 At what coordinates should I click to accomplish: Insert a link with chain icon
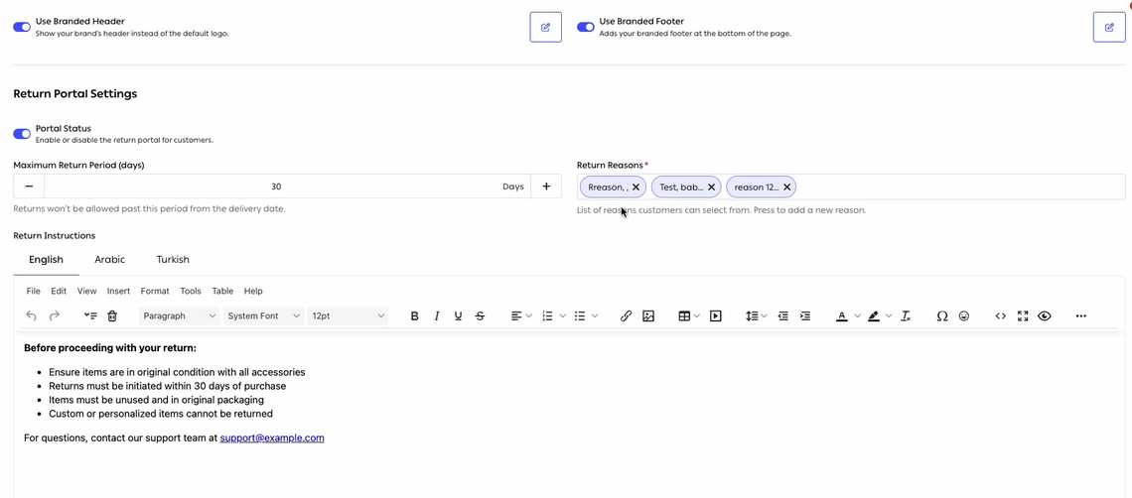click(626, 316)
